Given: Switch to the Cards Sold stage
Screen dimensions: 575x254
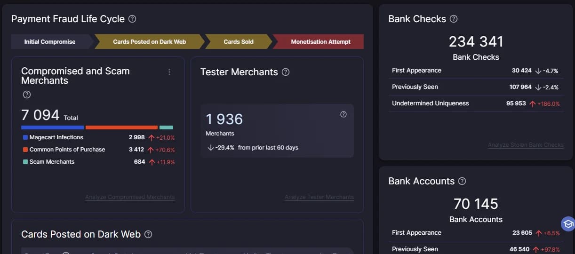Looking at the screenshot, I should 239,41.
